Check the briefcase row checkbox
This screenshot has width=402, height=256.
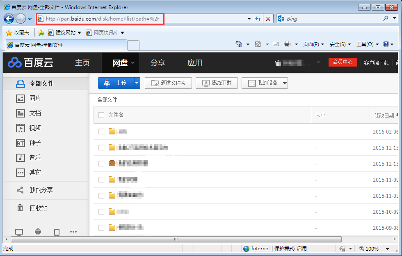[x=101, y=164]
